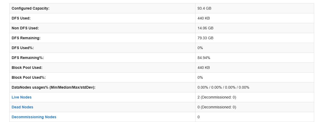Select the DFS Used label
Screen dimensions: 323x122
21,18
